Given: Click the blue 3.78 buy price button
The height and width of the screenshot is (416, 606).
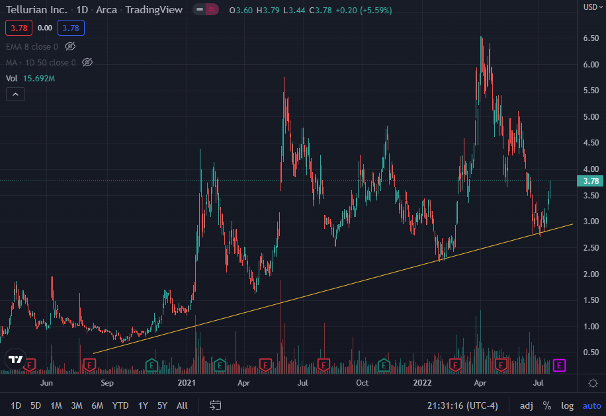Looking at the screenshot, I should pos(71,28).
